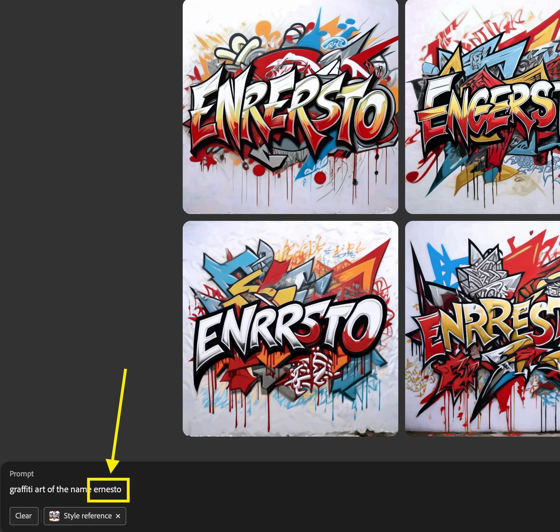Select the ENRRSTO graffiti result

click(290, 328)
